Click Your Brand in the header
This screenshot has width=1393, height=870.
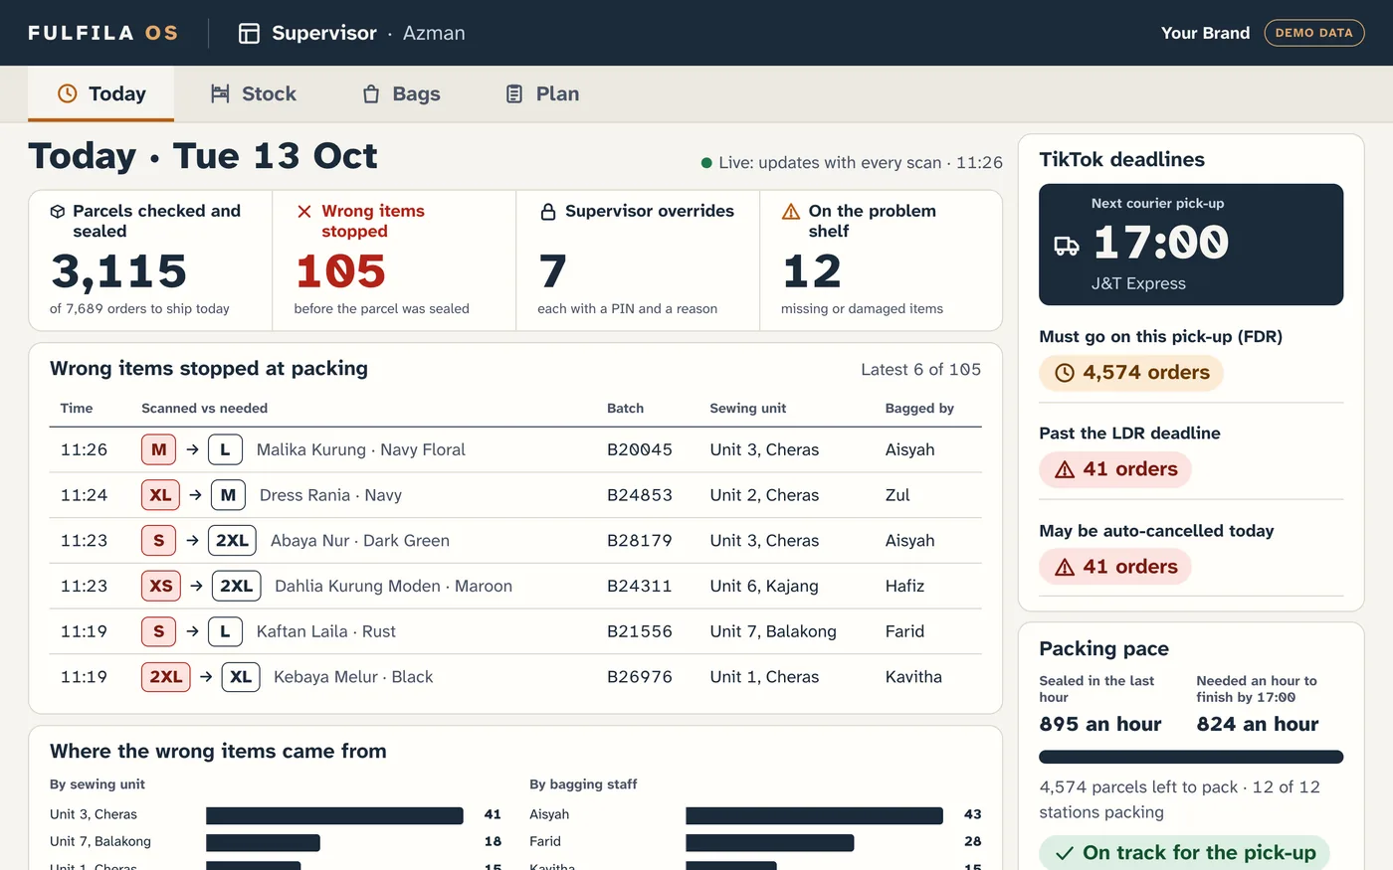point(1205,33)
